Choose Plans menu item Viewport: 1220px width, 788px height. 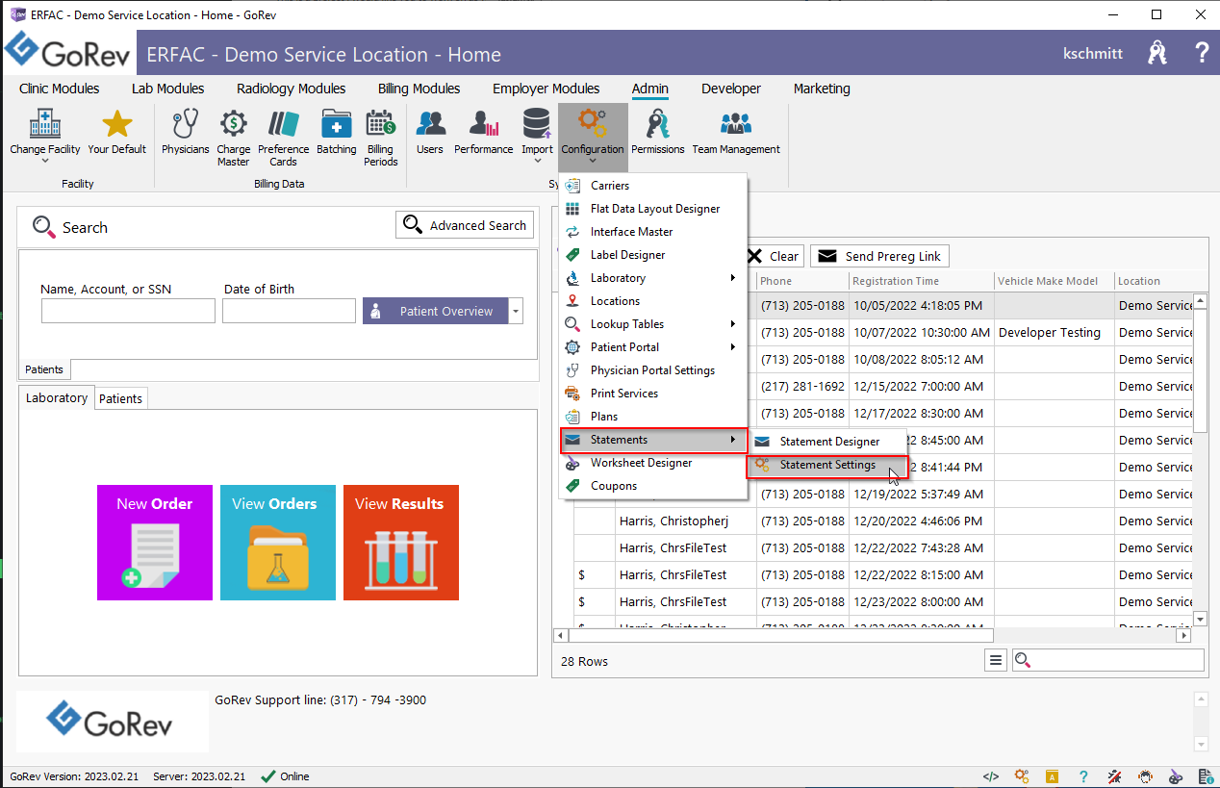pos(653,417)
